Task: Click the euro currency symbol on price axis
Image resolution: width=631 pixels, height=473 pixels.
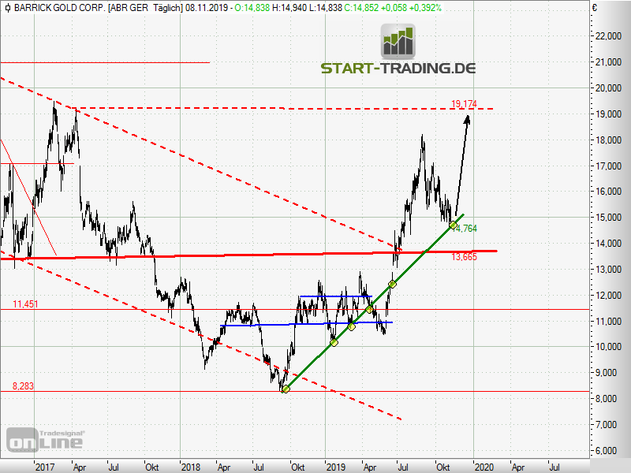Action: [x=595, y=8]
